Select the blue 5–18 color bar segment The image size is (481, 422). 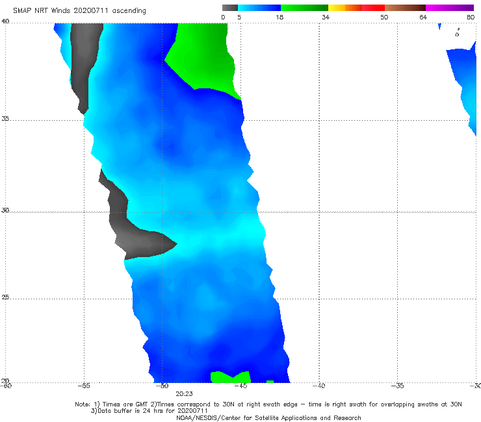click(x=259, y=8)
